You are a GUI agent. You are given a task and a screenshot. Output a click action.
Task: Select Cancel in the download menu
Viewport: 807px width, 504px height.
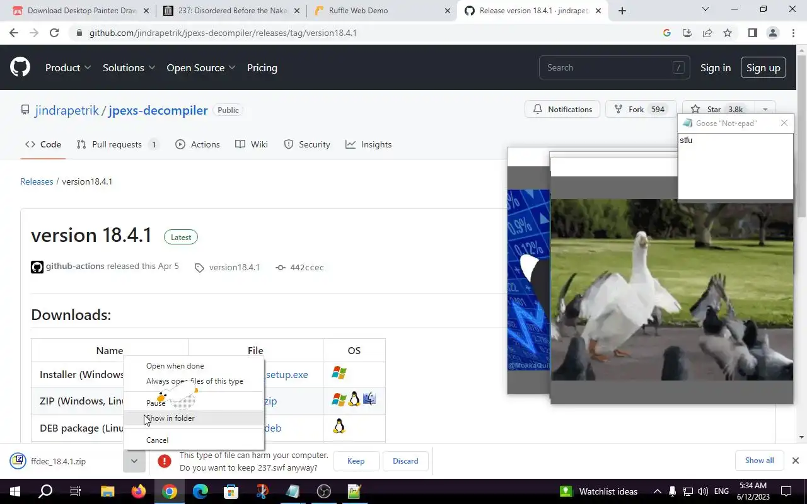coord(194,440)
